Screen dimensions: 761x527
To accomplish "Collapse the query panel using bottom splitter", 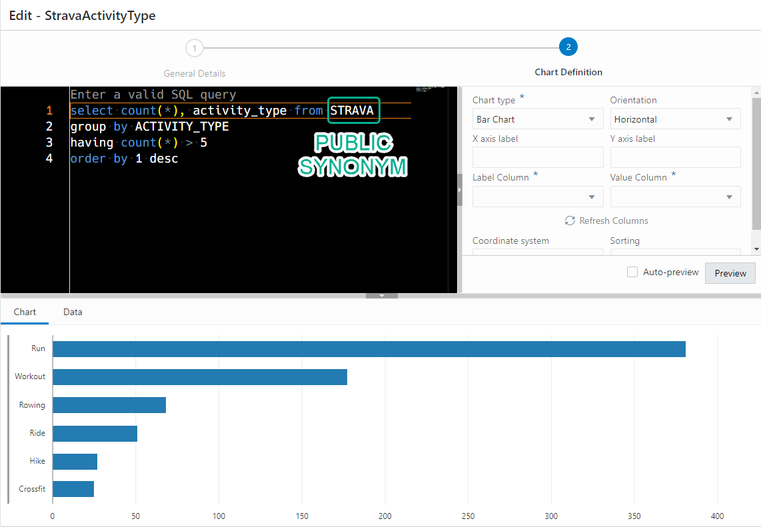I will 381,296.
